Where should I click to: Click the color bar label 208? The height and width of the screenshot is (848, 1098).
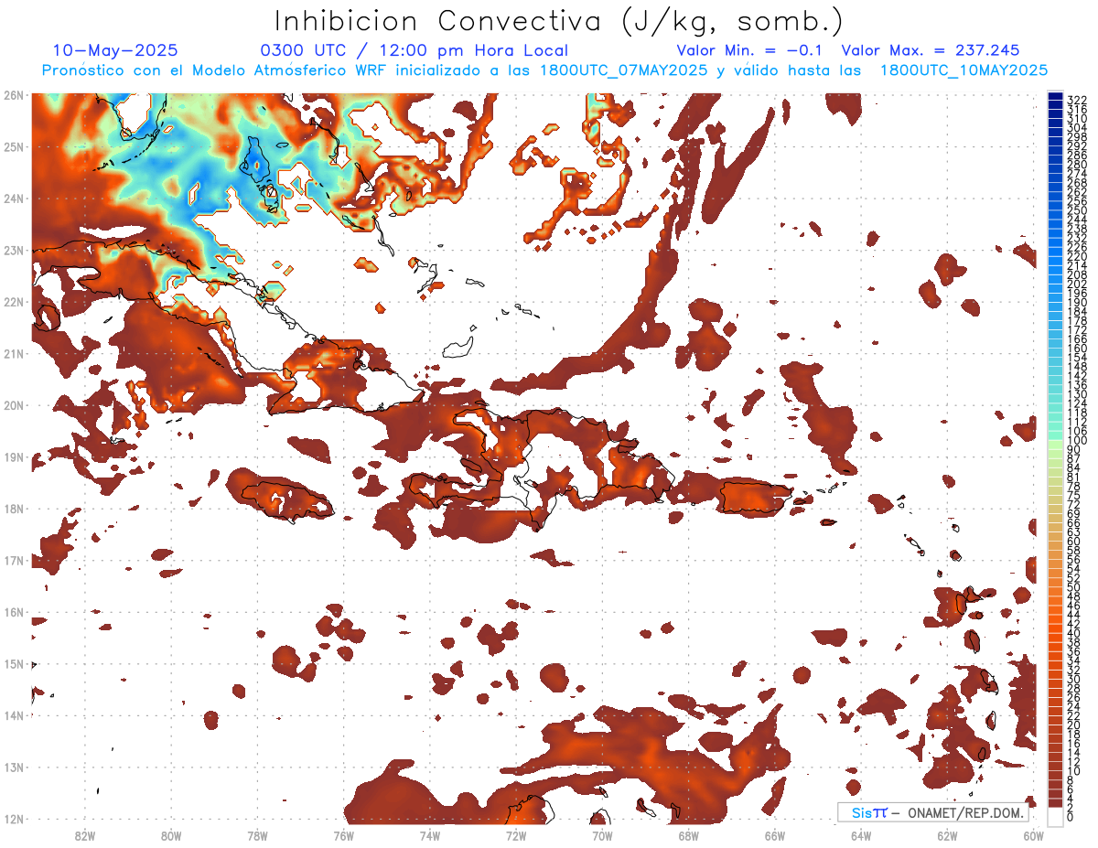click(x=1077, y=274)
